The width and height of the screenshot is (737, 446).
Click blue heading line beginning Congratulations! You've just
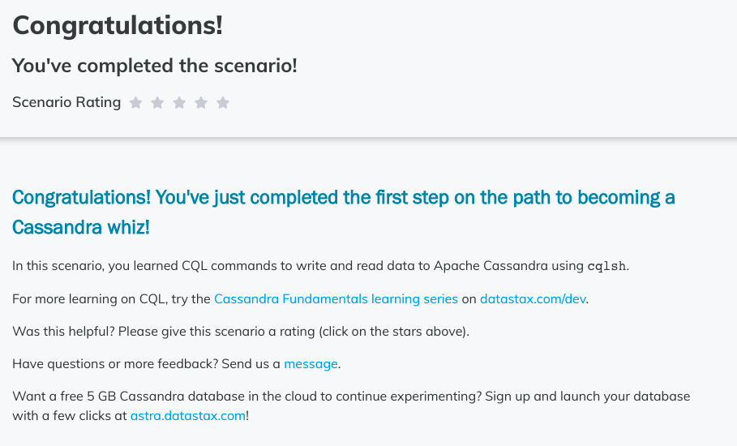point(344,198)
